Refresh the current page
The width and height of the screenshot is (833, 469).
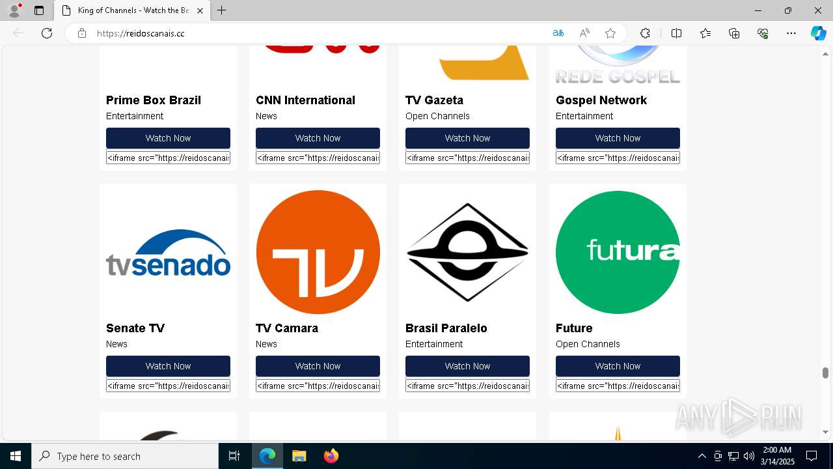click(x=47, y=33)
